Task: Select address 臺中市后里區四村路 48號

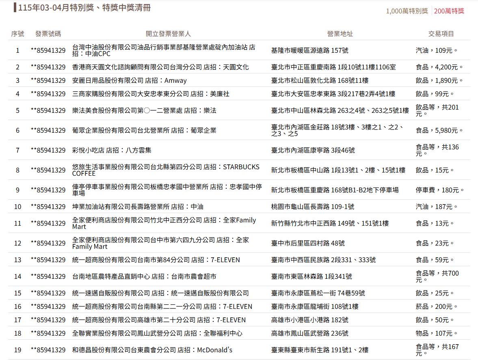Action: click(308, 243)
